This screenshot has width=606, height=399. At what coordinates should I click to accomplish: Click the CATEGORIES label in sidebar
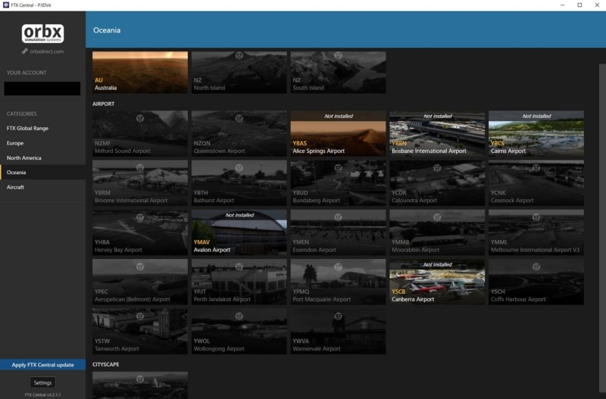click(22, 114)
